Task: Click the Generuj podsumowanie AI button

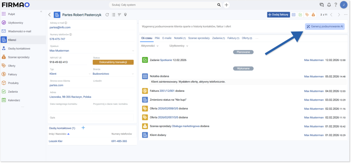Action: 325,26
